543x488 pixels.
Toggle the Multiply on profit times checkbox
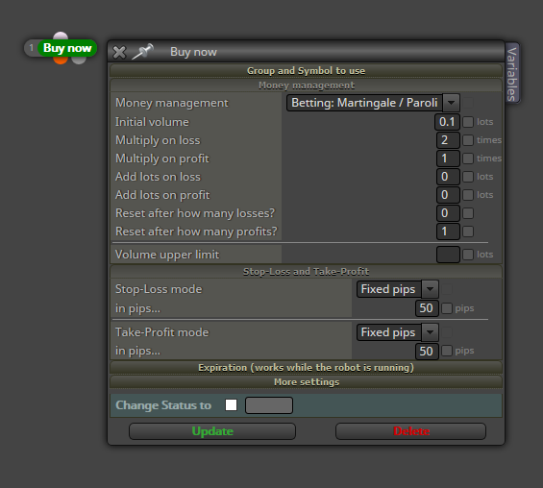point(468,159)
